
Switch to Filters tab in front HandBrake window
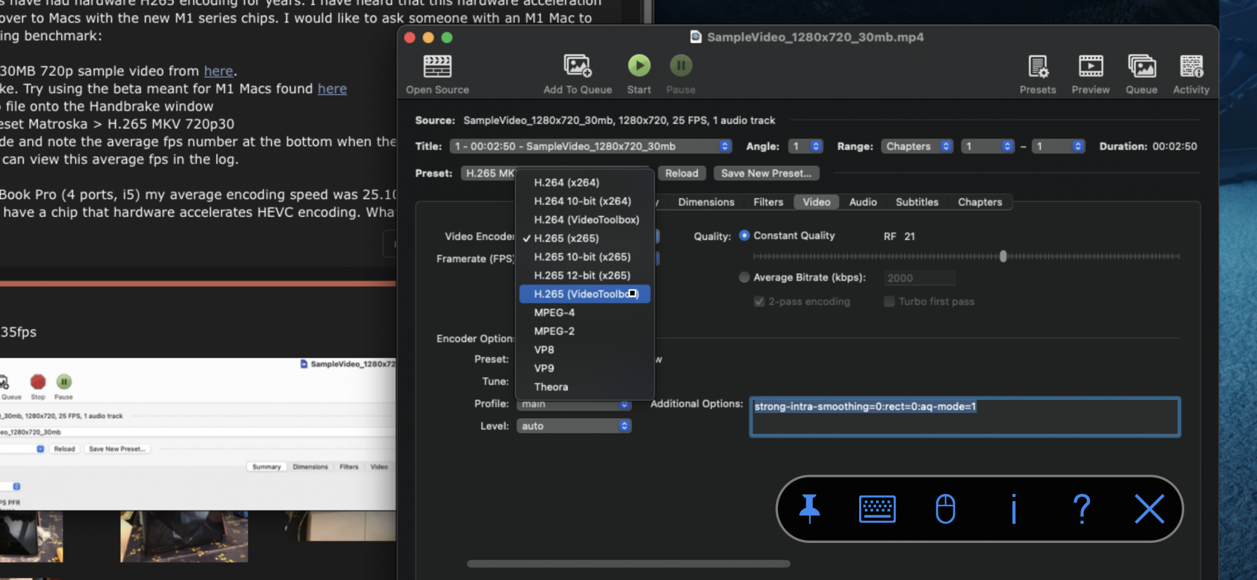click(768, 202)
